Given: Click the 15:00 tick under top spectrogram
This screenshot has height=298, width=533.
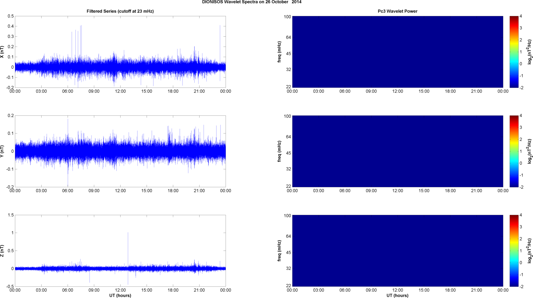Looking at the screenshot, I should [424, 91].
